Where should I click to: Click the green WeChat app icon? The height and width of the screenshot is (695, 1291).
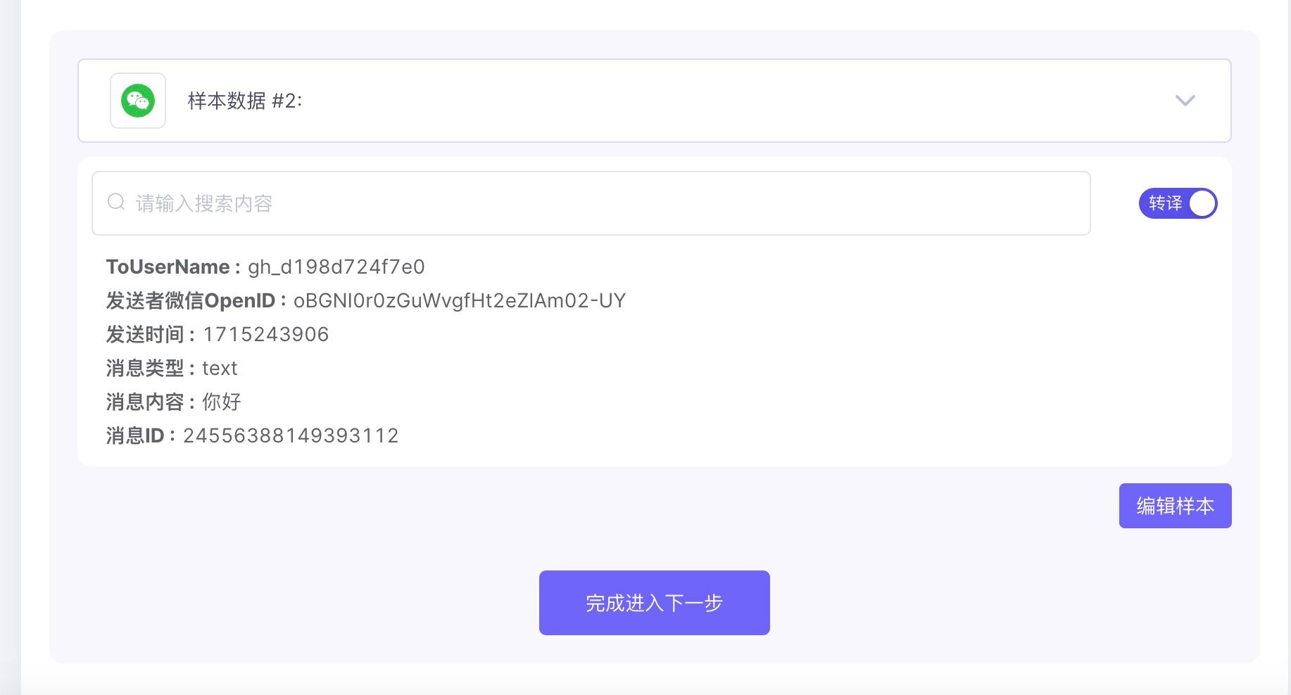pos(138,101)
